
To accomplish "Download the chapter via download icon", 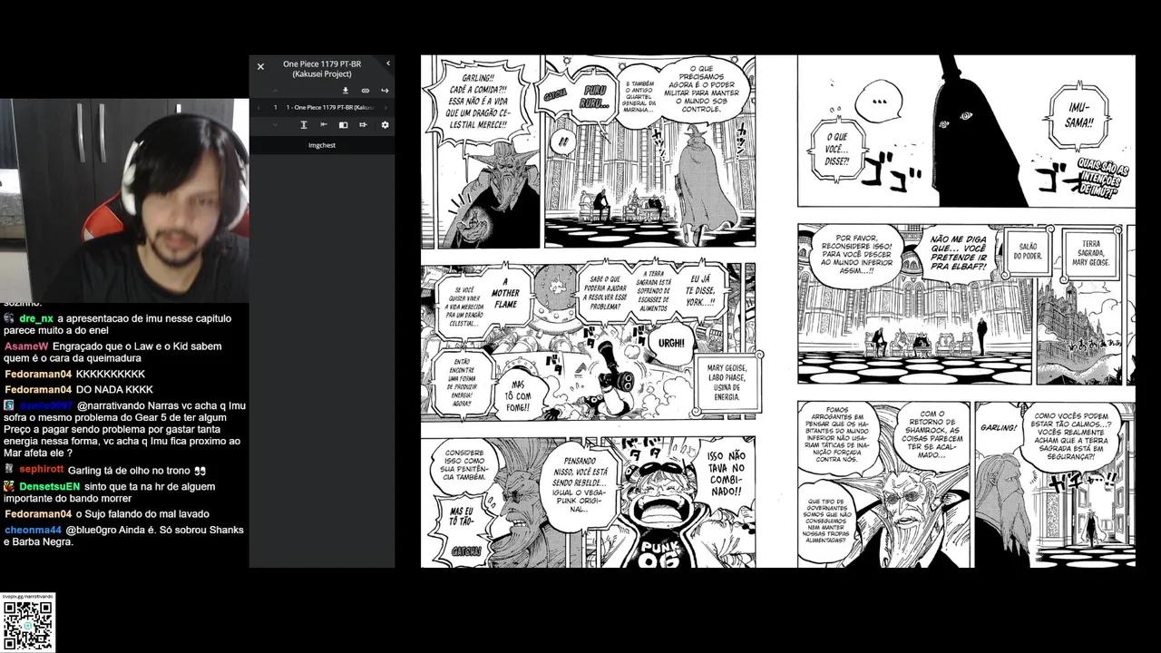I will pyautogui.click(x=346, y=91).
